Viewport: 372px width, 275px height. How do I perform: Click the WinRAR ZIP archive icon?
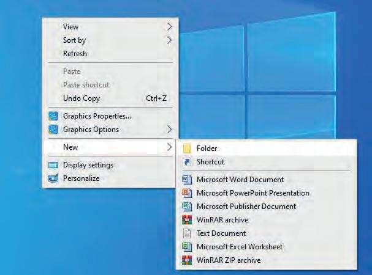click(187, 260)
